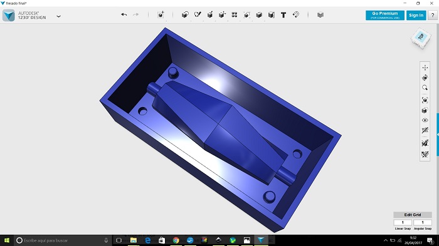Toggle the grid visibility icon
Image resolution: width=439 pixels, height=246 pixels.
coord(425,130)
